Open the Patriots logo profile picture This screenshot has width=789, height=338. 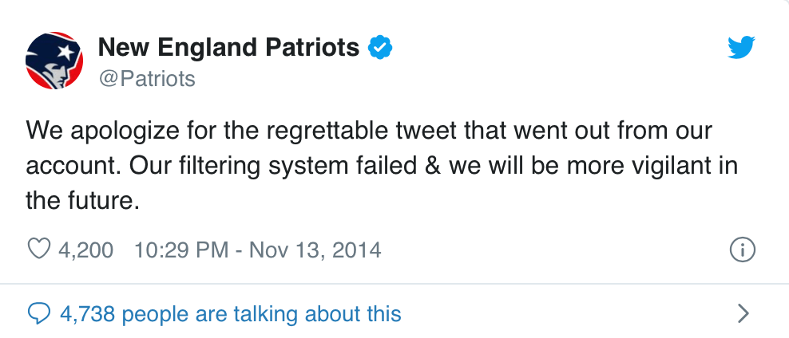(54, 61)
